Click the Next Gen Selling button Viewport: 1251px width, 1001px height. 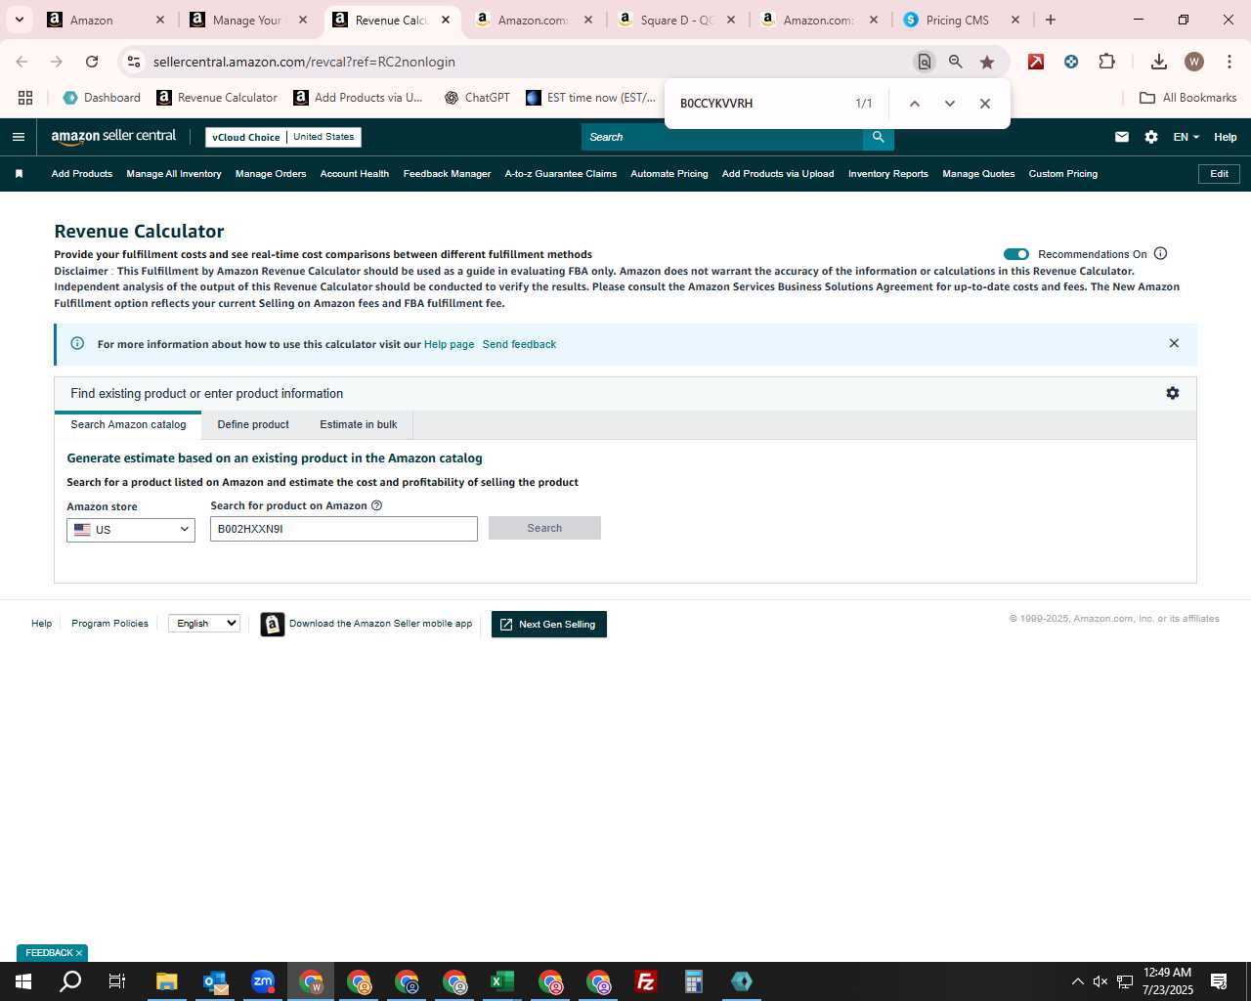pyautogui.click(x=549, y=624)
